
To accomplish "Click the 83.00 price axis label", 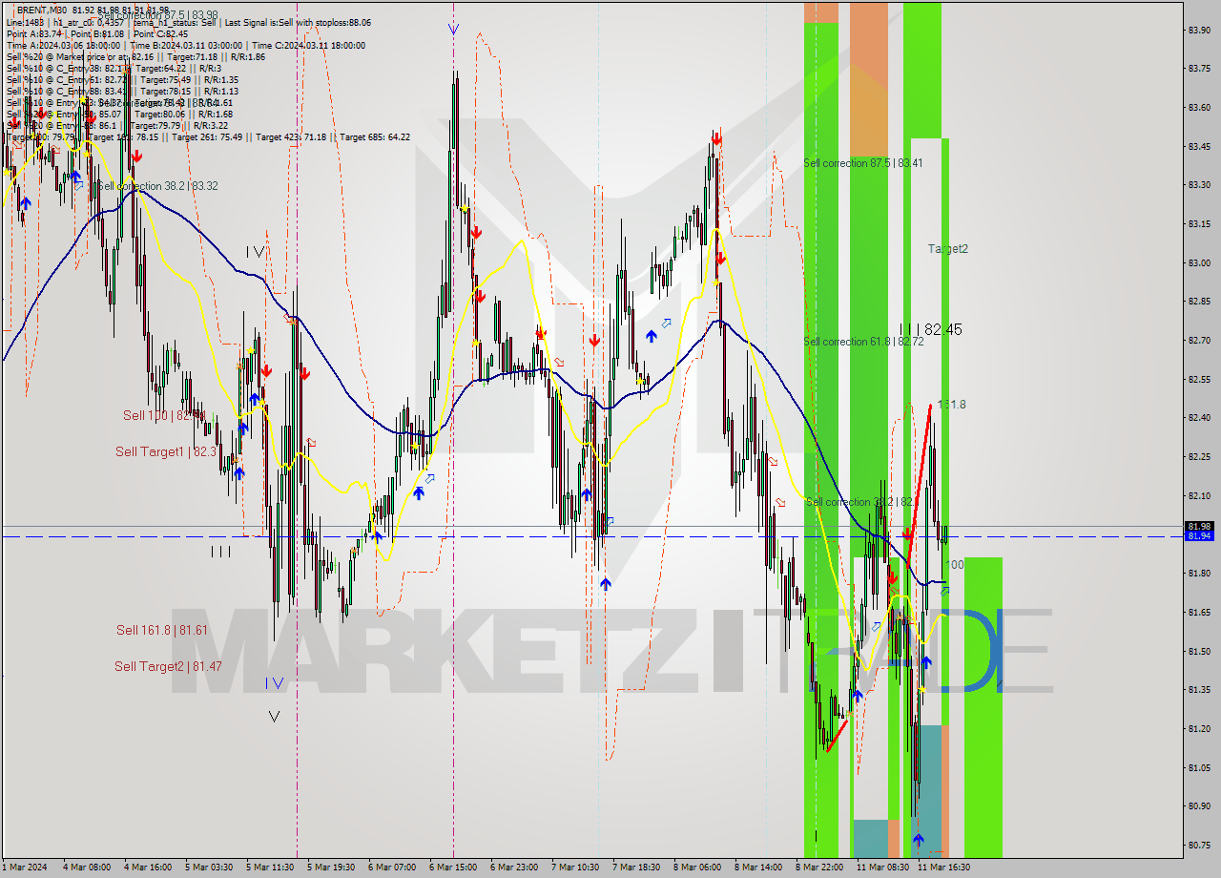I will point(1199,262).
